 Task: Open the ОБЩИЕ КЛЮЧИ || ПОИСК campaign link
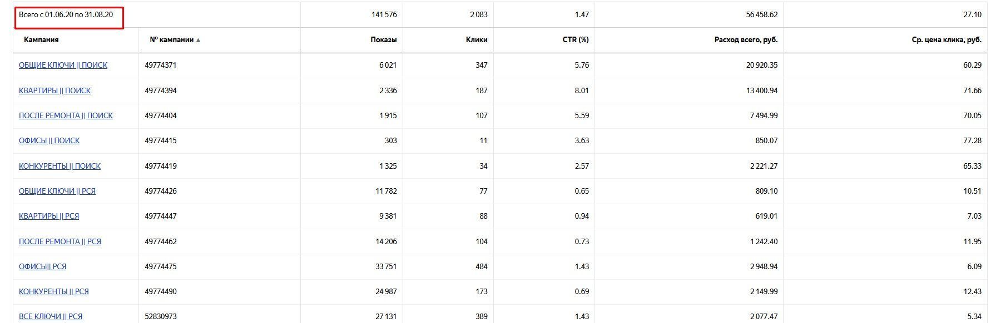[63, 65]
